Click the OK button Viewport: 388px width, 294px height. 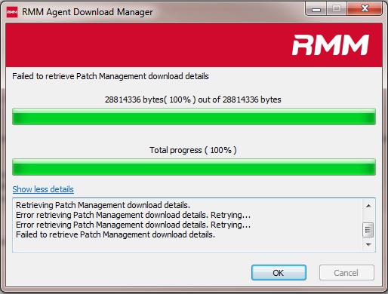point(279,273)
